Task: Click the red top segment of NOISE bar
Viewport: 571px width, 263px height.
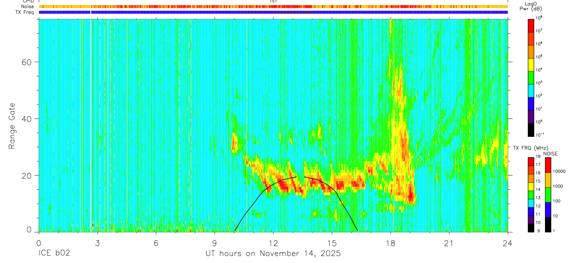Action: [x=547, y=165]
